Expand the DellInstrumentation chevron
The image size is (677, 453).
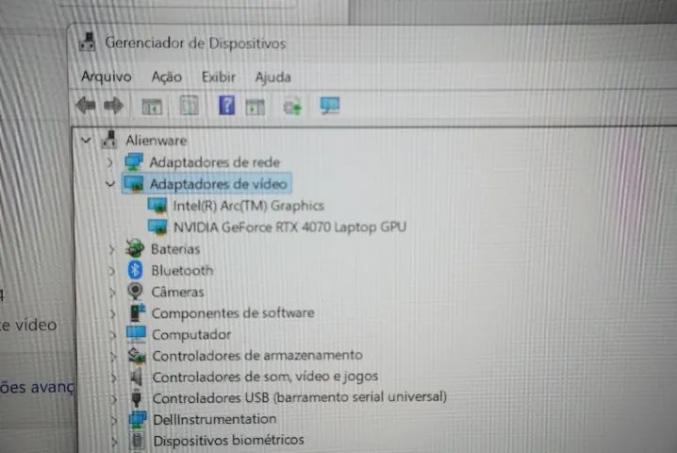point(115,420)
